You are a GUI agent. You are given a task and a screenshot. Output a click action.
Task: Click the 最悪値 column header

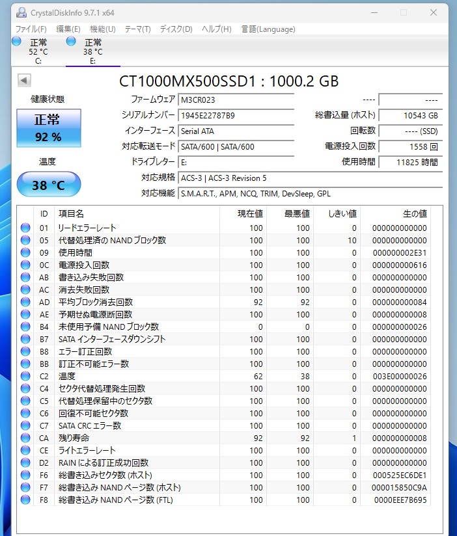[290, 213]
